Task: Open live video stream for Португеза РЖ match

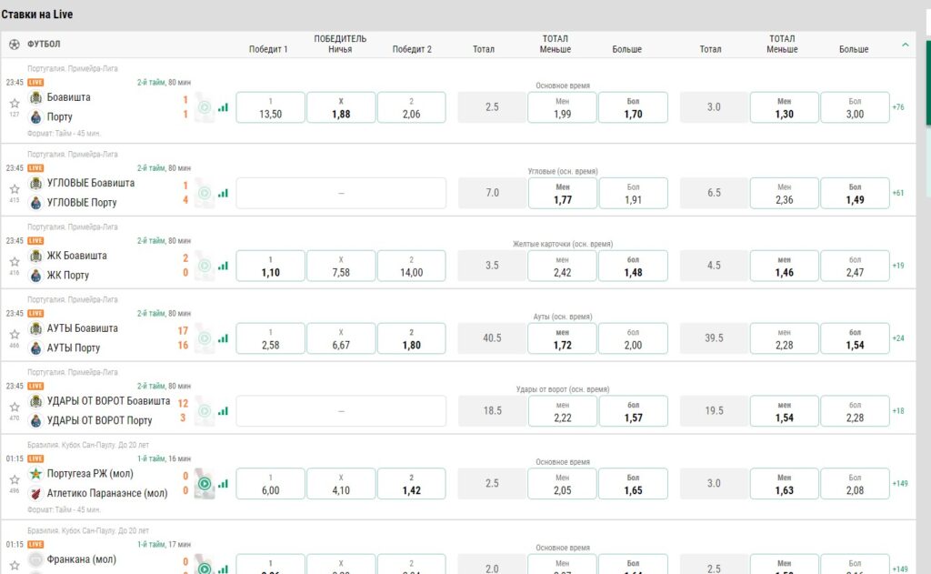Action: point(205,484)
